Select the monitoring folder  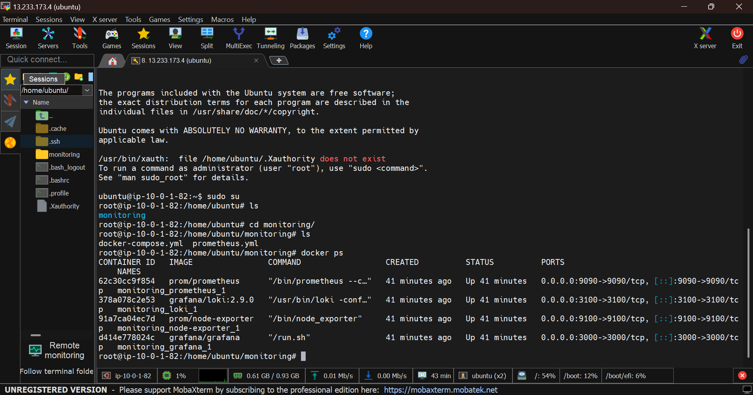(57, 154)
